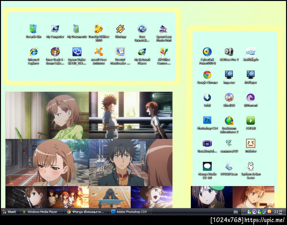This screenshot has height=225, width=287.
Task: Open Internet Explorer desktop shortcut
Action: (33, 52)
